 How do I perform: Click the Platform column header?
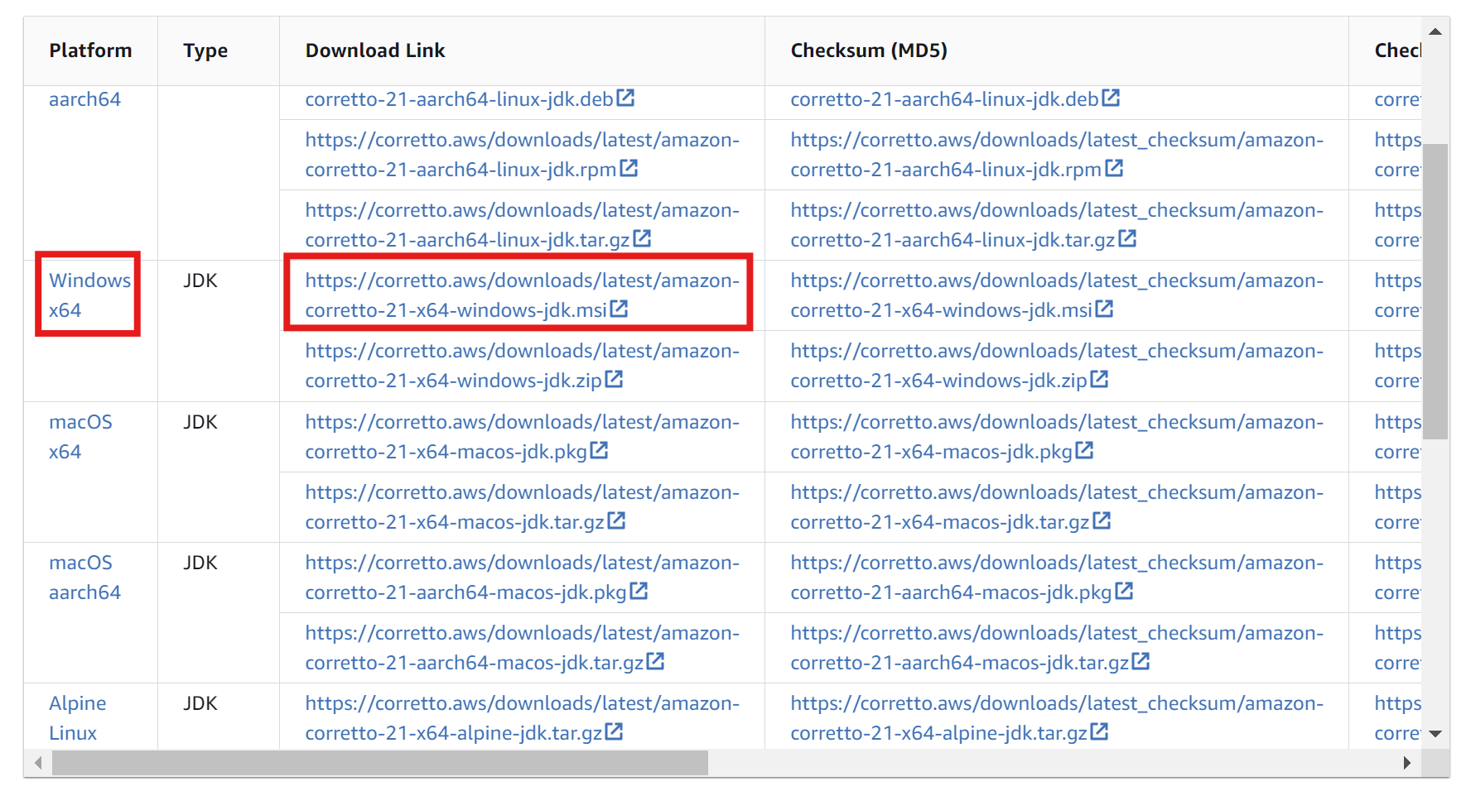pos(90,50)
